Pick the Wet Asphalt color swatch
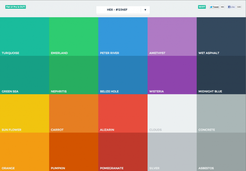Screen dimensions: 246x171 (221, 37)
